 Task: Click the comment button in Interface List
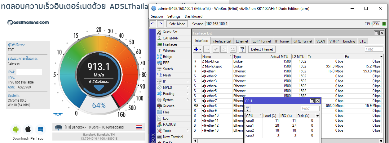pyautogui.click(x=233, y=49)
